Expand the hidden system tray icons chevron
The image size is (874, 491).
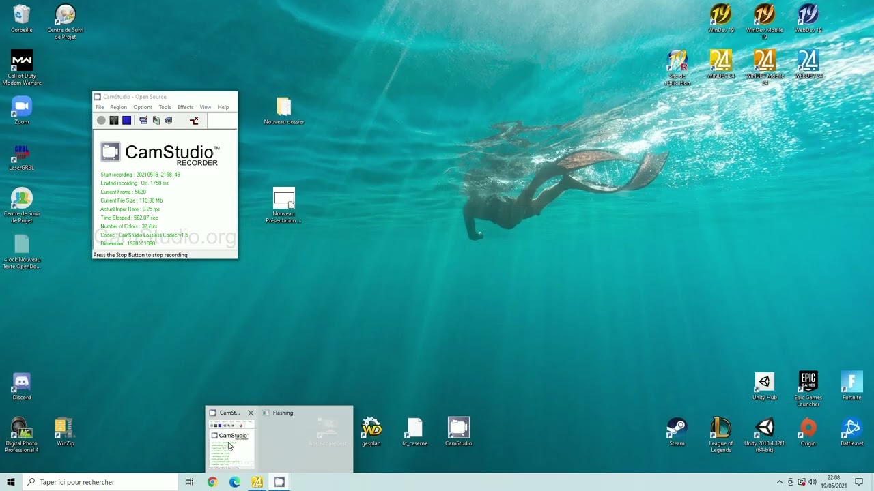pos(779,482)
